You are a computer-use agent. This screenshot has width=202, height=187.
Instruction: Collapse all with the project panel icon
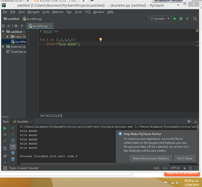9,26
